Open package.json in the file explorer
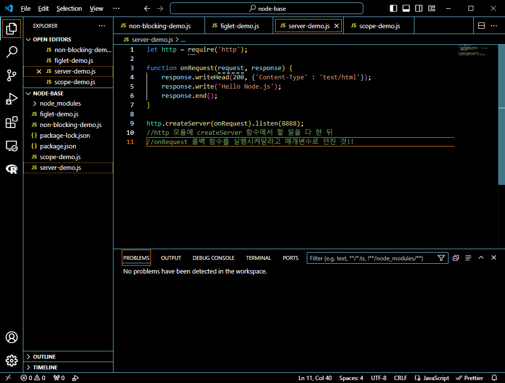The width and height of the screenshot is (505, 383). click(68, 146)
